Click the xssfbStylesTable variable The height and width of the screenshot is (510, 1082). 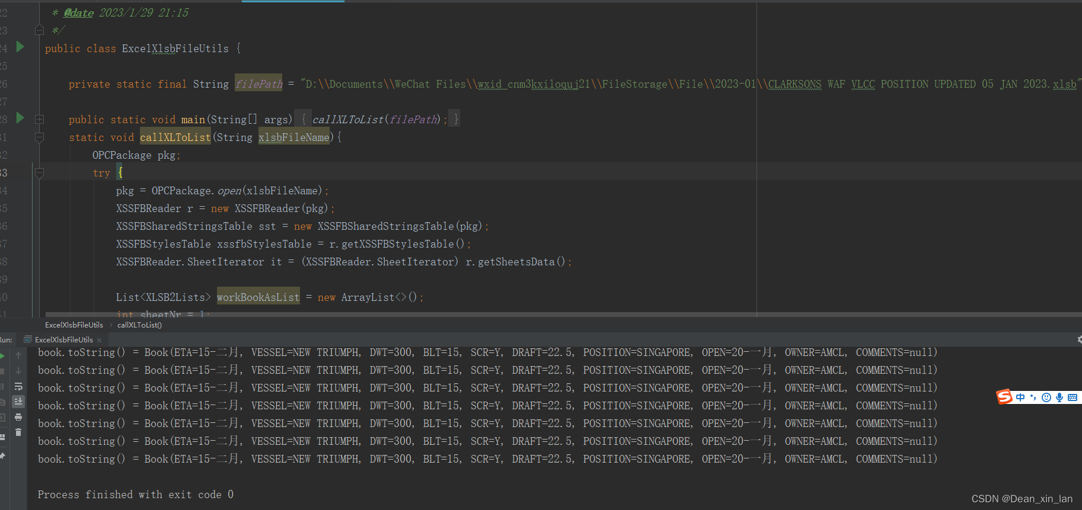coord(264,243)
